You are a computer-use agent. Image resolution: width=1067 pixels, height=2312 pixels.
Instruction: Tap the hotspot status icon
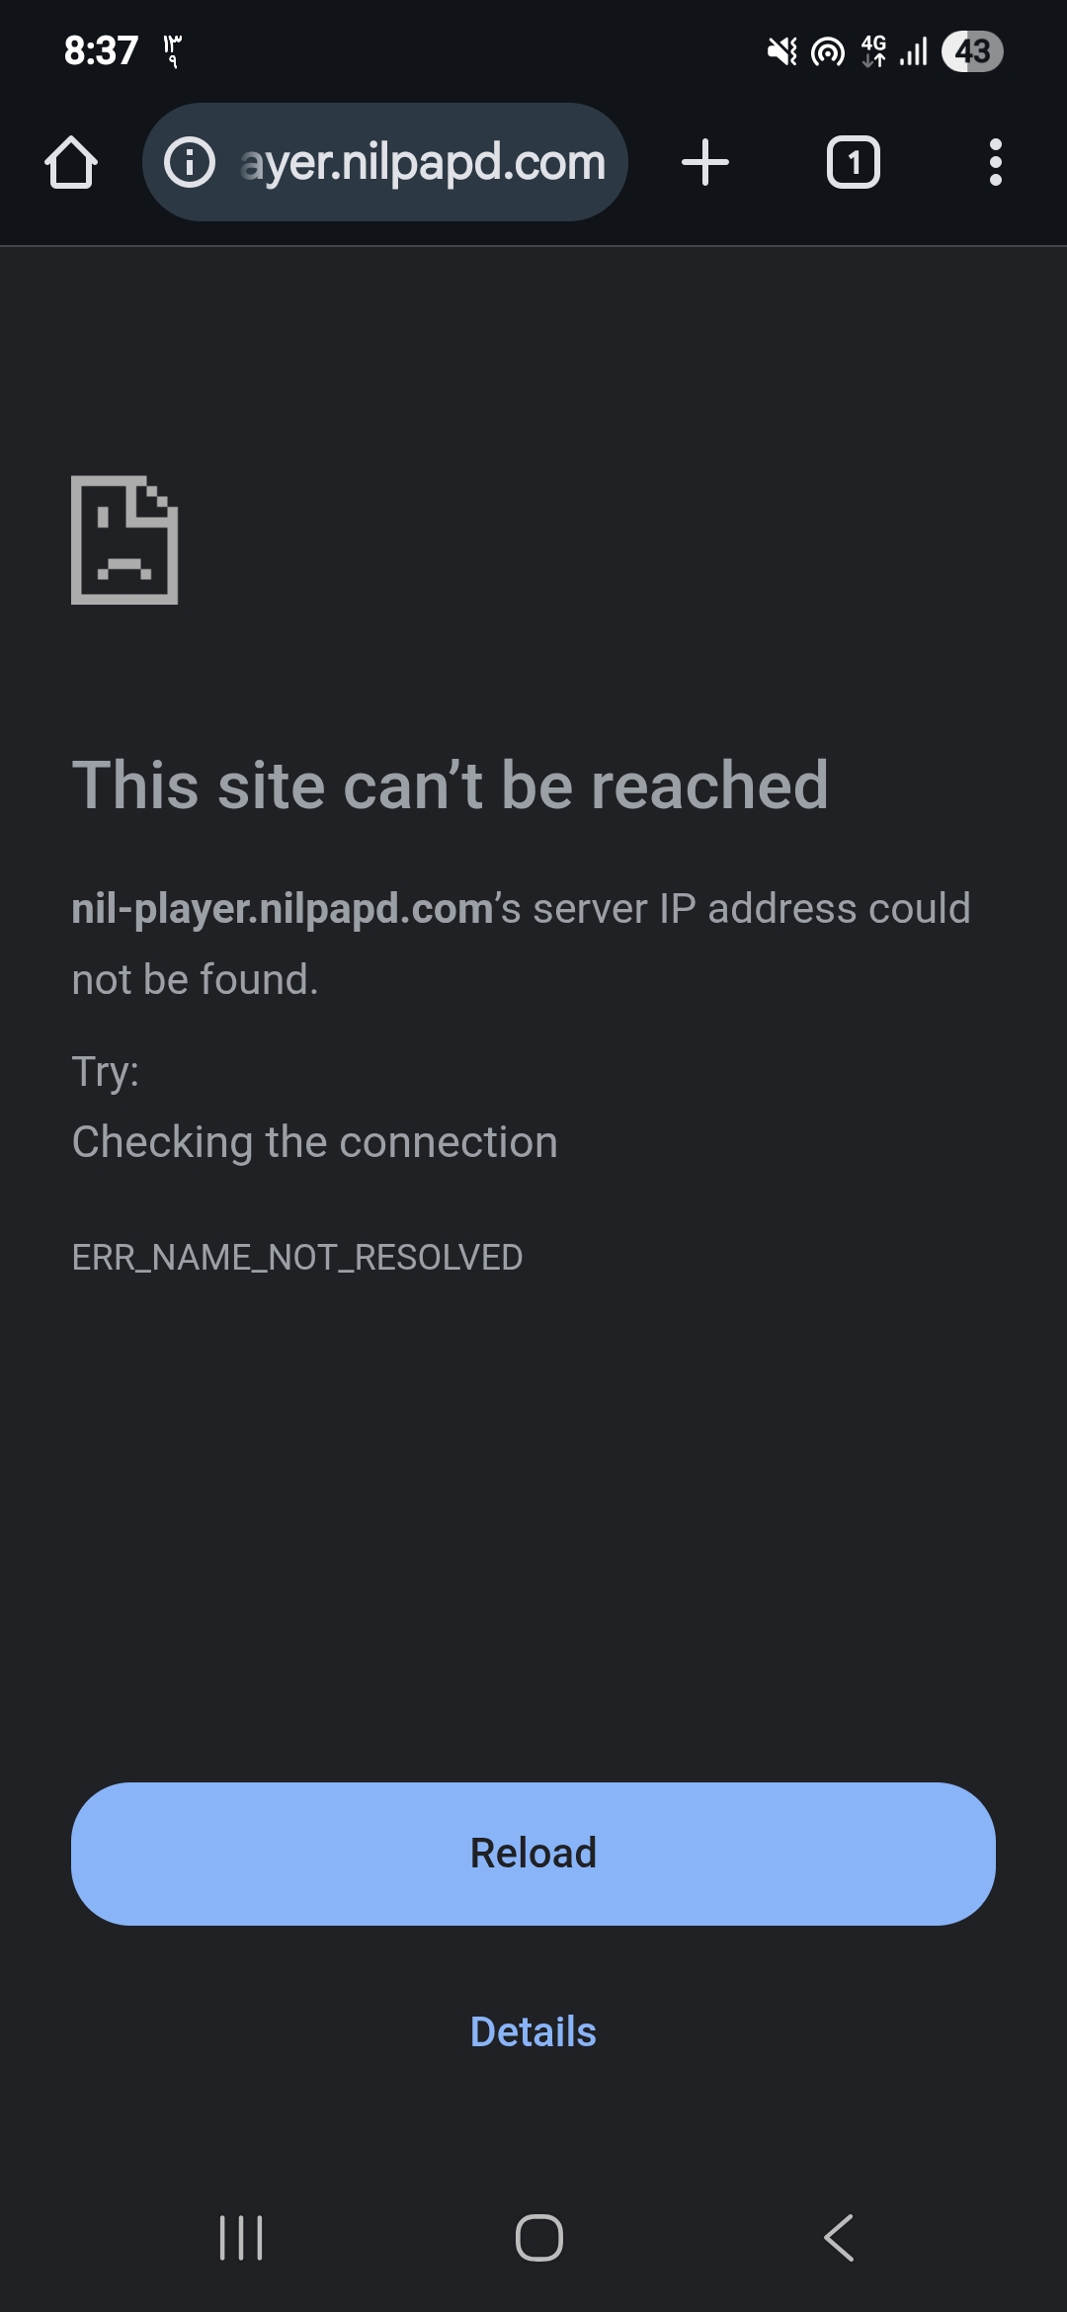pyautogui.click(x=828, y=51)
